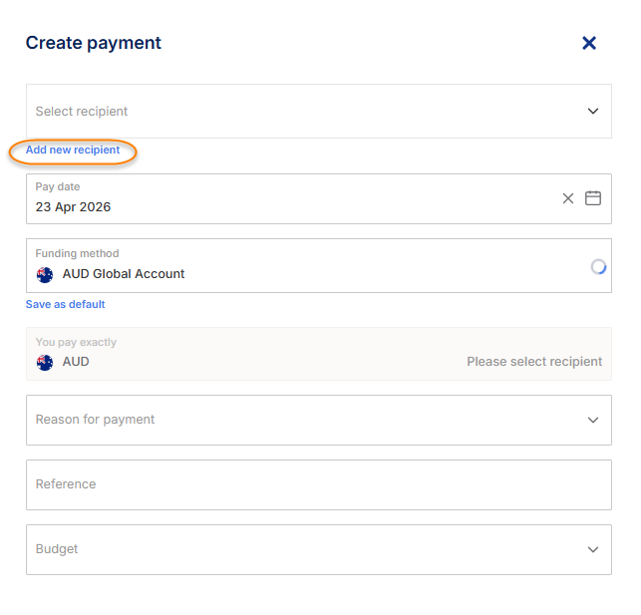This screenshot has width=641, height=615.
Task: Open the Budget dropdown field
Action: coord(299,550)
